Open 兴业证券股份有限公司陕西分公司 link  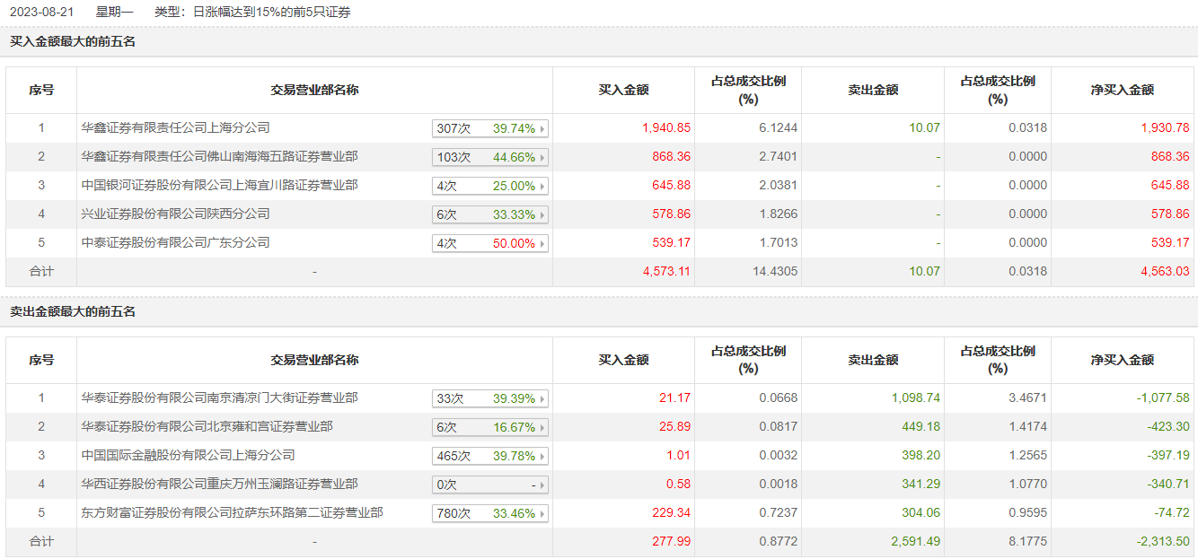[x=175, y=214]
